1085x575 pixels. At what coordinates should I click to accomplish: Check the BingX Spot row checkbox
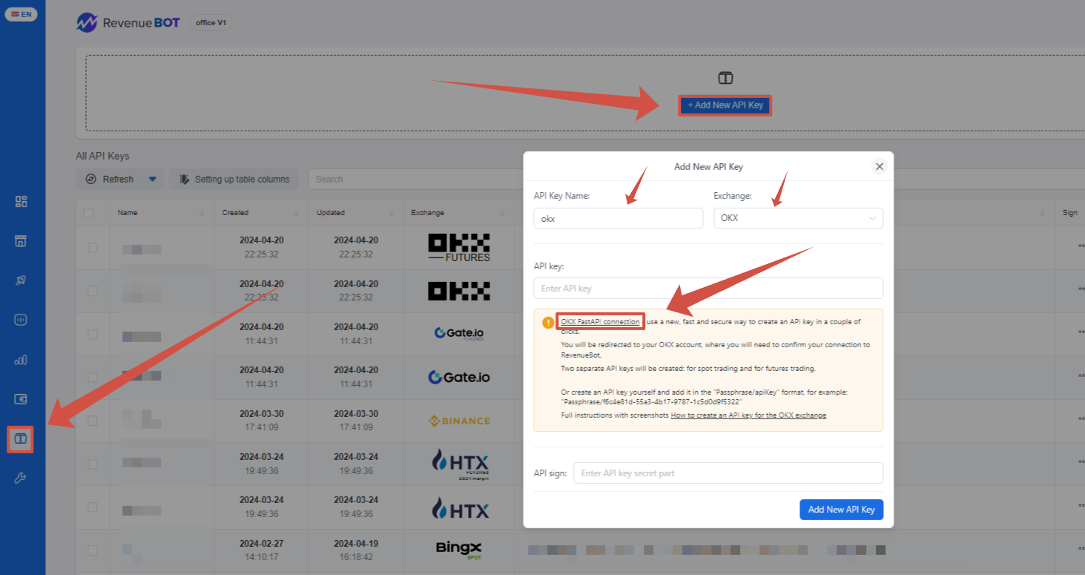[x=93, y=551]
